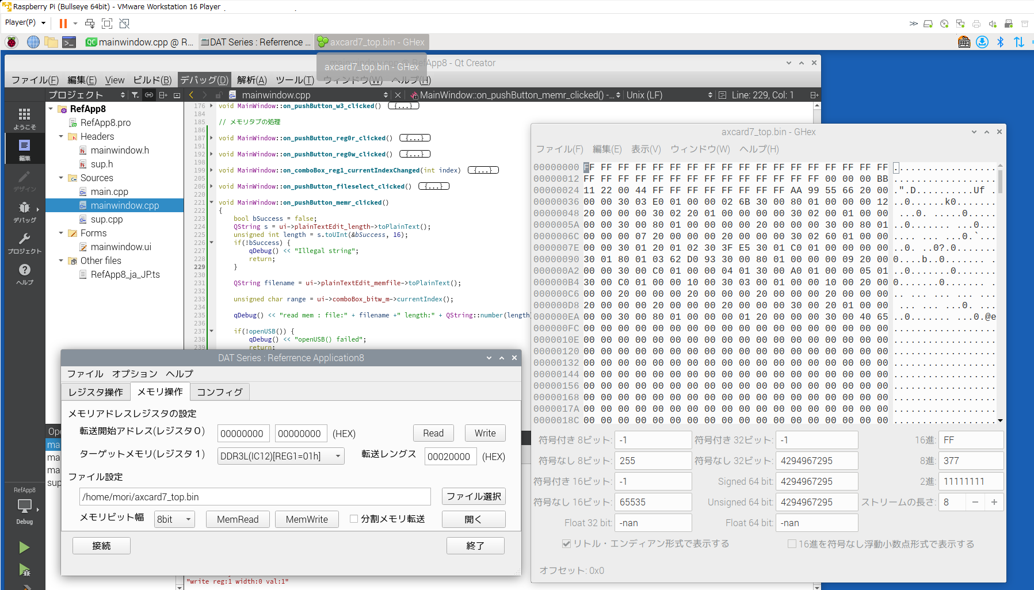Image resolution: width=1034 pixels, height=590 pixels.
Task: Click the Write button
Action: coord(485,433)
